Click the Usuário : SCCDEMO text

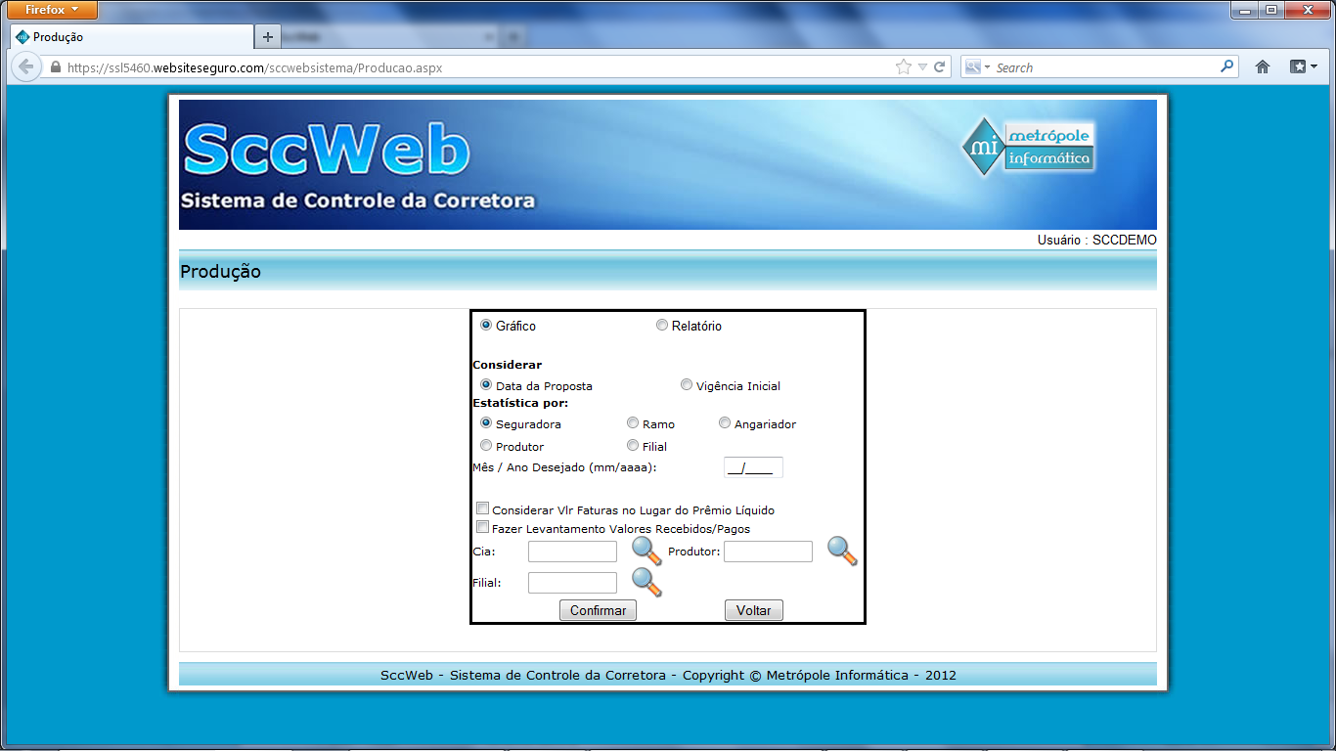tap(1097, 240)
